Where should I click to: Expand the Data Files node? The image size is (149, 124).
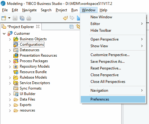pyautogui.click(x=10, y=100)
